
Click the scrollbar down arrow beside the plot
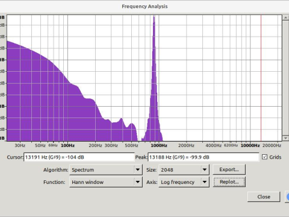285,138
